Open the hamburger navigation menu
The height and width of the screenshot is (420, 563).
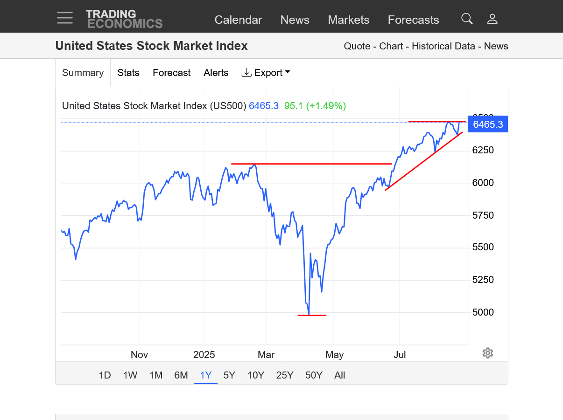pyautogui.click(x=65, y=18)
